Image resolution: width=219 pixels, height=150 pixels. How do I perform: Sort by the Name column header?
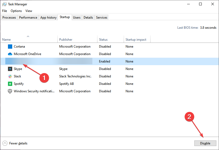click(29, 39)
